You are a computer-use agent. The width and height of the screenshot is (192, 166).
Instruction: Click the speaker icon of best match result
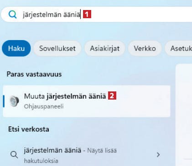pos(14,101)
